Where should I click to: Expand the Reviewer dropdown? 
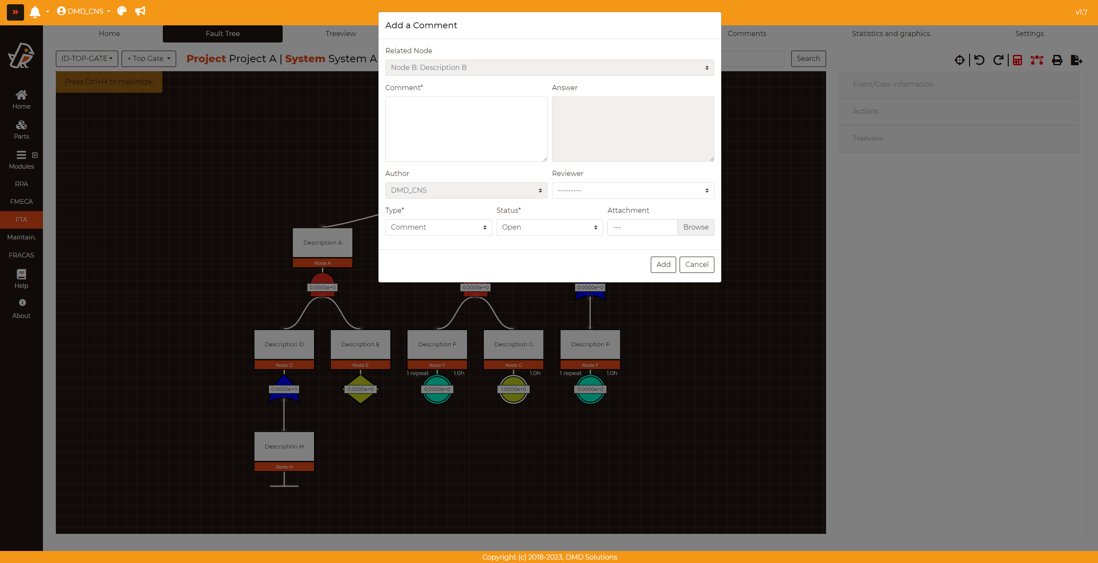point(632,190)
